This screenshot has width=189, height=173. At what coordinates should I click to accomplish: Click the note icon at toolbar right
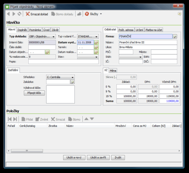point(180,14)
